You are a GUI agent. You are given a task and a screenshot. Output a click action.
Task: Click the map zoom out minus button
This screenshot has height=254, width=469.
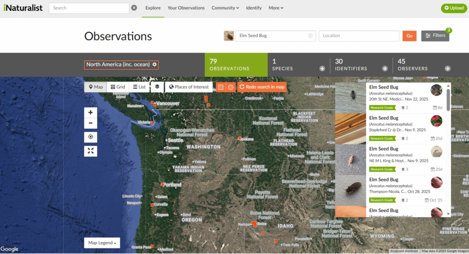(x=90, y=123)
